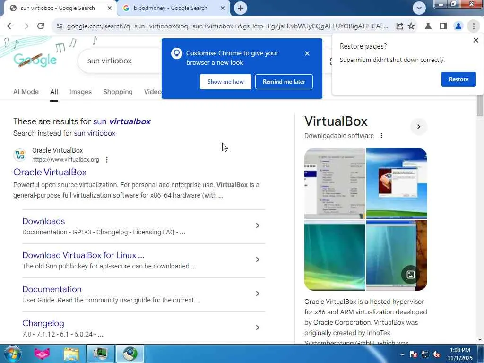Switch to AI Mode search tab
This screenshot has height=363, width=484.
click(x=26, y=92)
